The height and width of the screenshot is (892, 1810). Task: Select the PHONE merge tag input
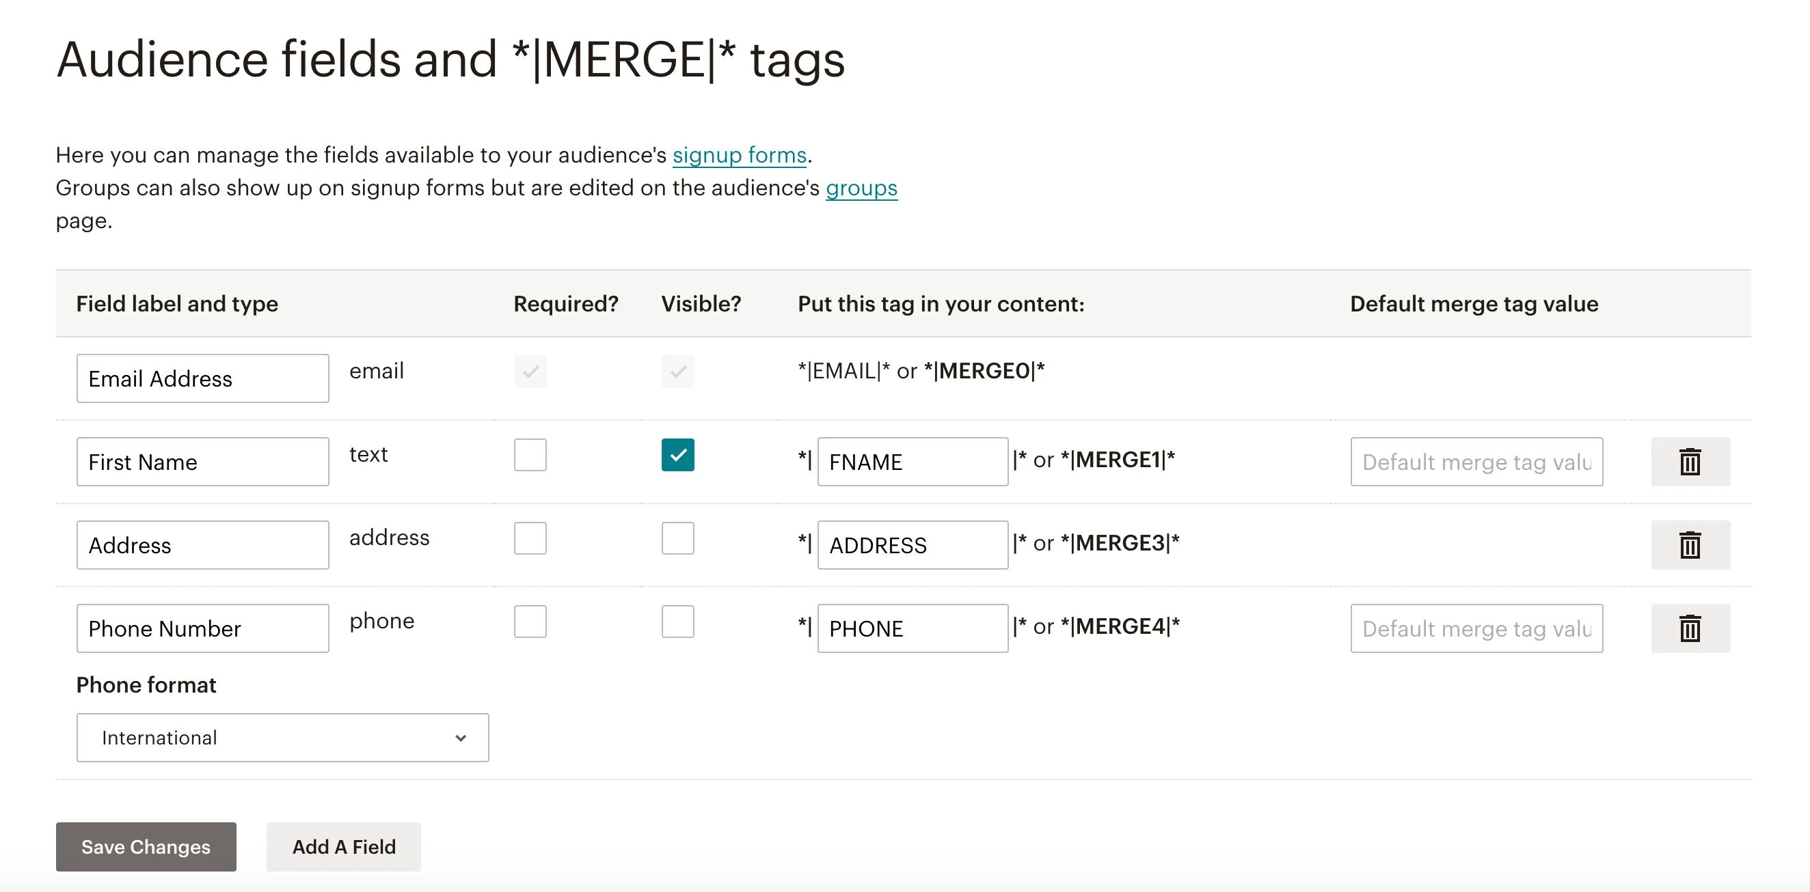912,628
